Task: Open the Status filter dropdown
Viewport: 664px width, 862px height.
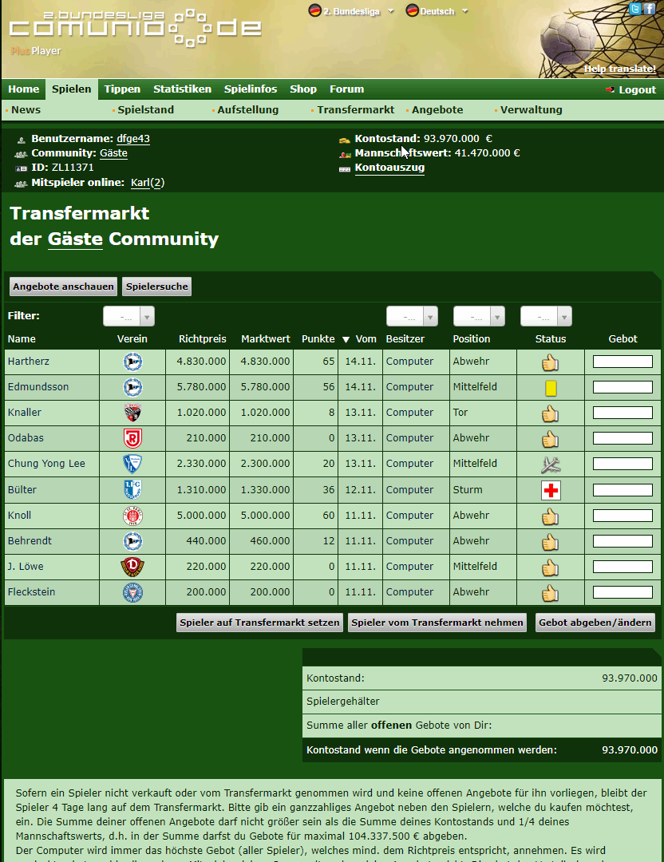Action: pos(547,317)
